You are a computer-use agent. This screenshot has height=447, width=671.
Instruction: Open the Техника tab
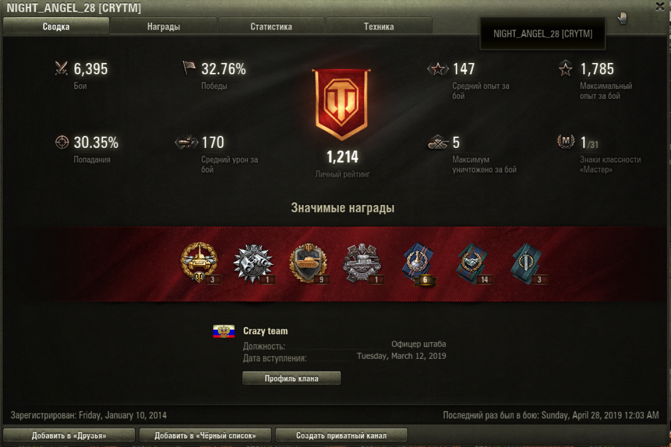tap(379, 26)
